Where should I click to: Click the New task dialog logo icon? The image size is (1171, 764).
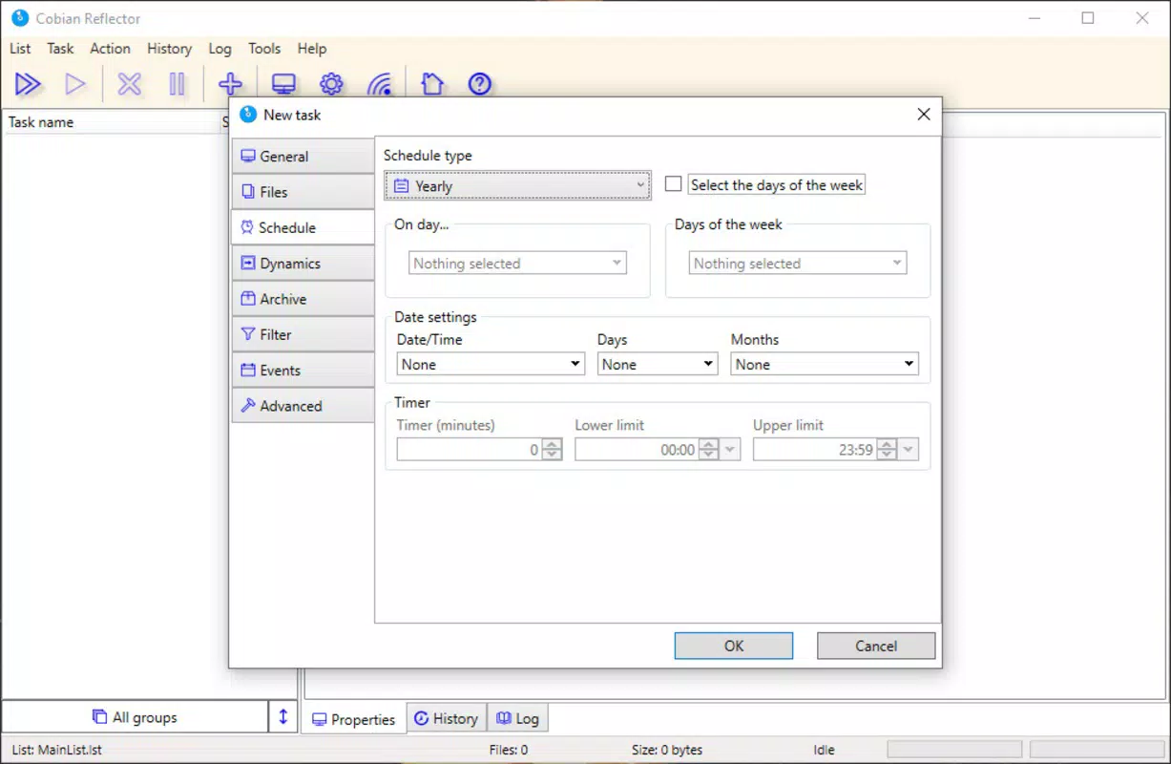(248, 115)
